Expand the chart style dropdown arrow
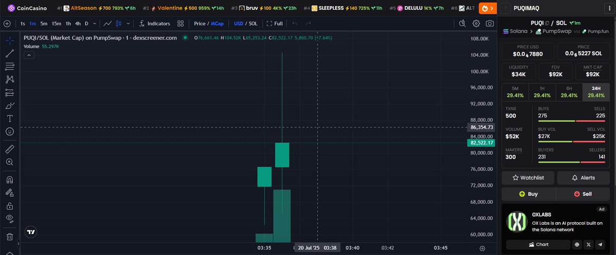Image resolution: width=616 pixels, height=255 pixels. pos(128,24)
